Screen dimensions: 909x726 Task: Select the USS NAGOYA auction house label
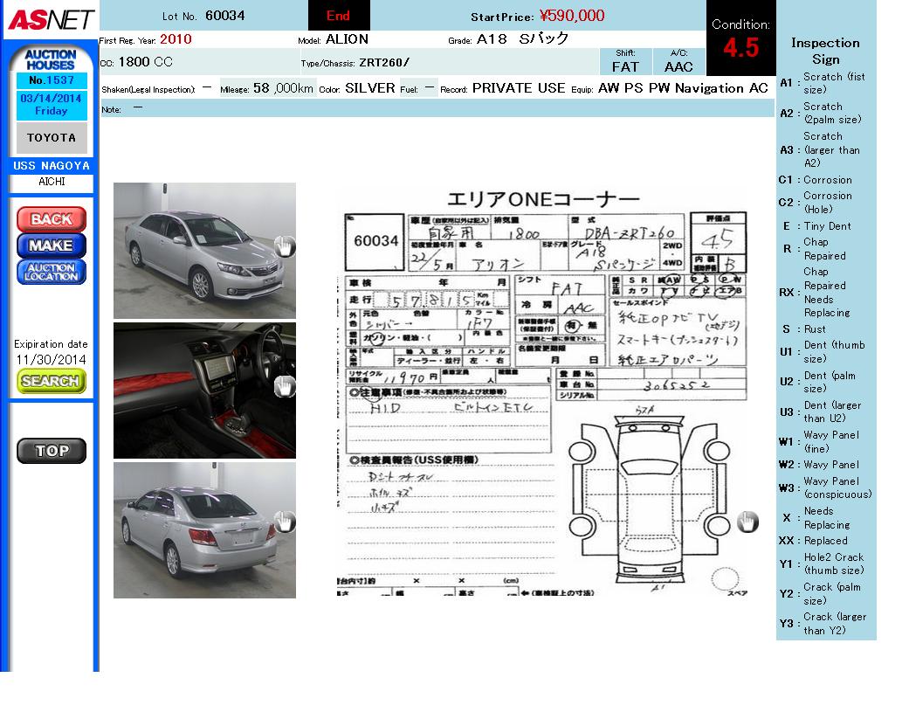52,166
